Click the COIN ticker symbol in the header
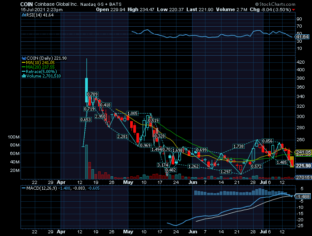This screenshot has height=236, width=312. (26, 4)
